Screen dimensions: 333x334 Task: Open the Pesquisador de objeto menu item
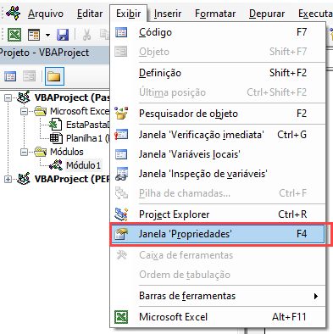coord(217,114)
